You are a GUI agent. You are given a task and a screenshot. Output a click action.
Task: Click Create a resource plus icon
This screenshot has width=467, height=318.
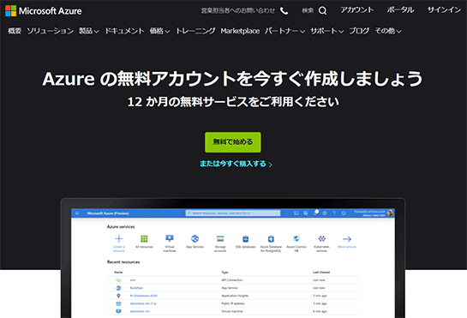pyautogui.click(x=119, y=239)
